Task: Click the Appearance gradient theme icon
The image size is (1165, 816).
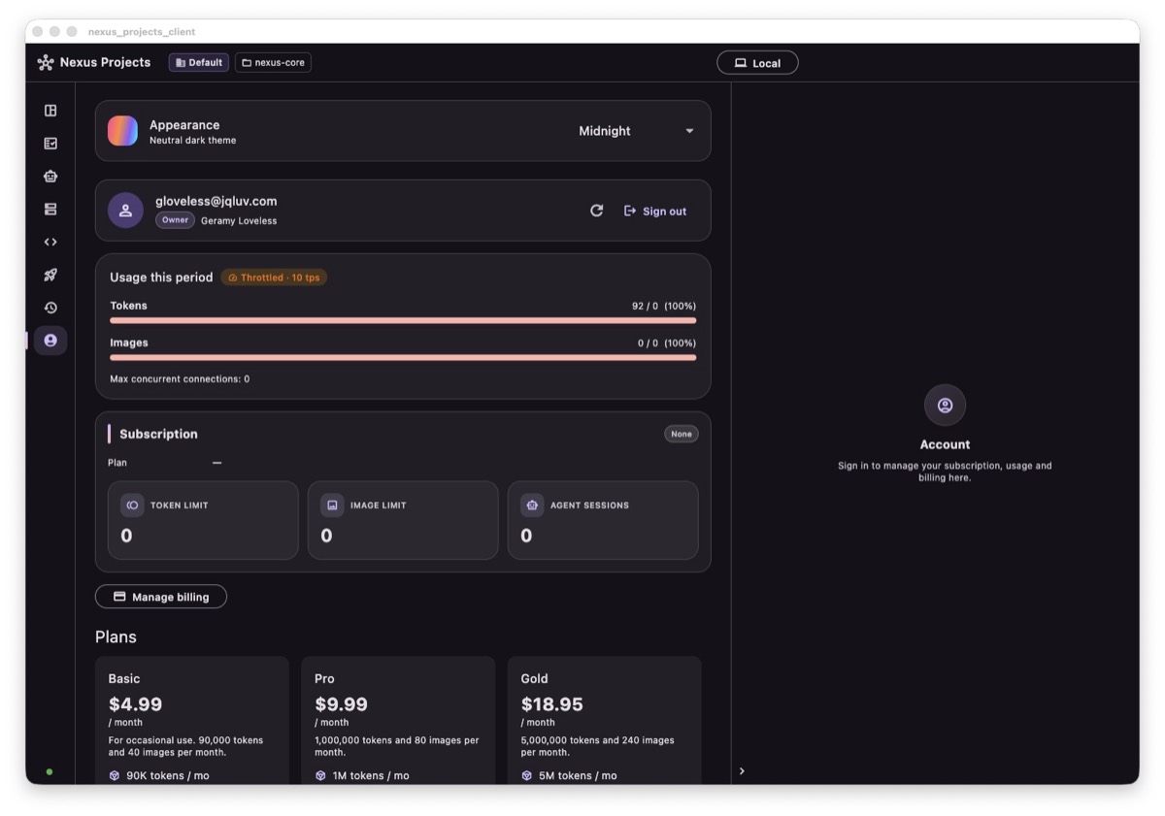Action: click(x=122, y=131)
